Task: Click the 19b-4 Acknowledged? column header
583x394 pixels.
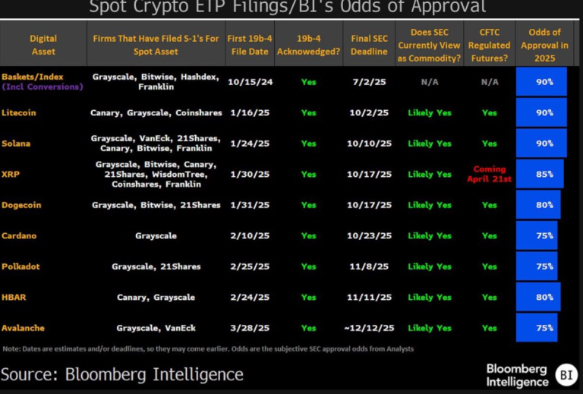Action: tap(309, 45)
